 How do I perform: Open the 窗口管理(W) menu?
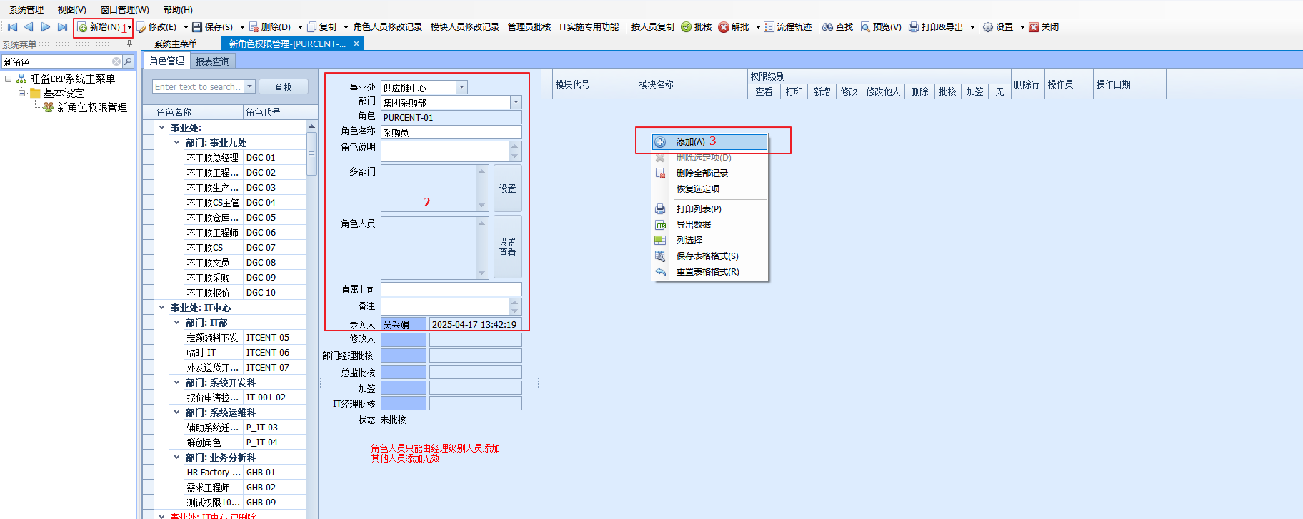pyautogui.click(x=125, y=9)
